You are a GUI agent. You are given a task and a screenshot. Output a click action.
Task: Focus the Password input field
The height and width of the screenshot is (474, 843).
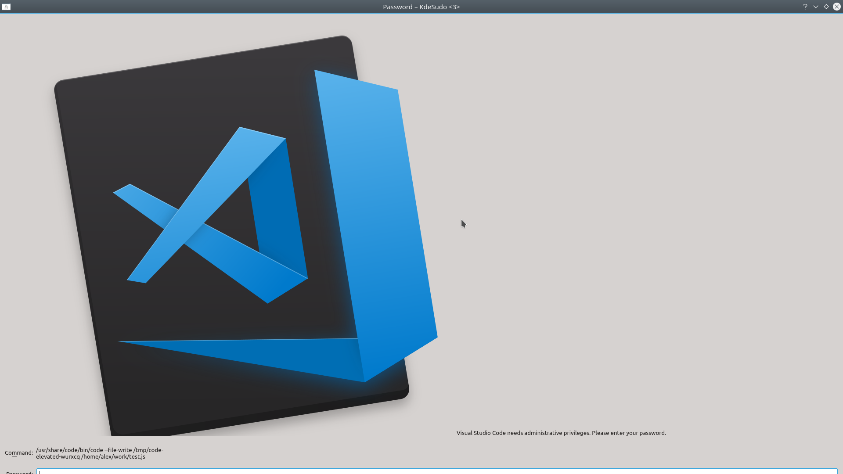437,472
